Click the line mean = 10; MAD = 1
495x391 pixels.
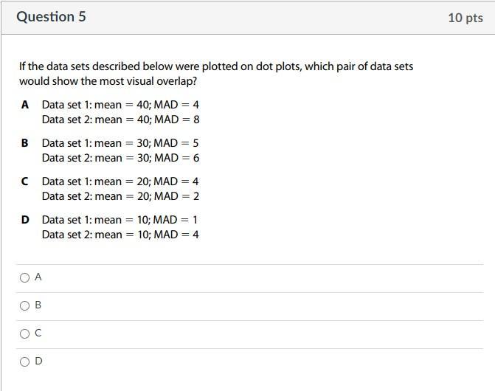(x=120, y=220)
